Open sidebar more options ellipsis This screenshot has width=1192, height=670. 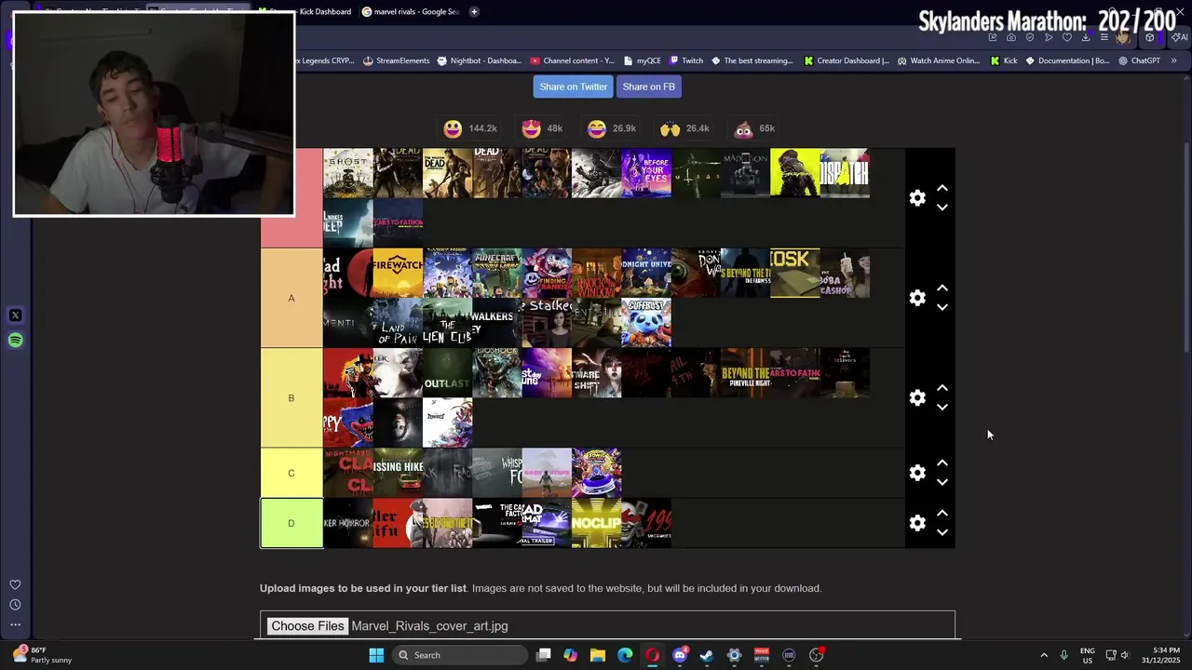(x=15, y=624)
